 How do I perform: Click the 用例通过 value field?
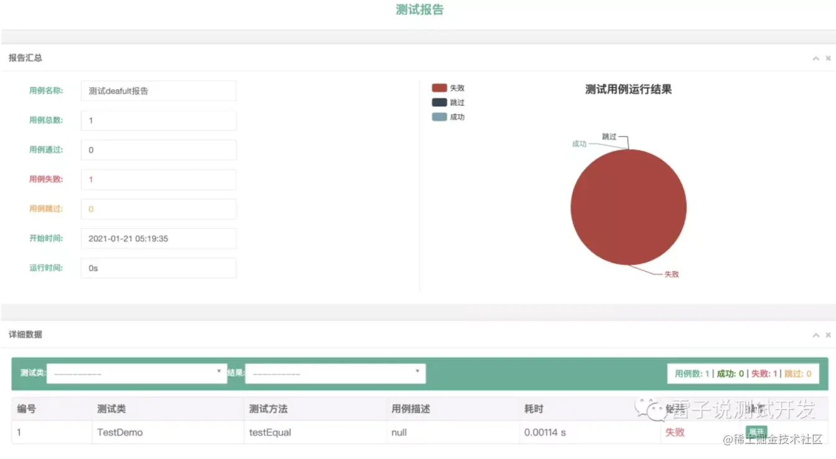pyautogui.click(x=159, y=150)
